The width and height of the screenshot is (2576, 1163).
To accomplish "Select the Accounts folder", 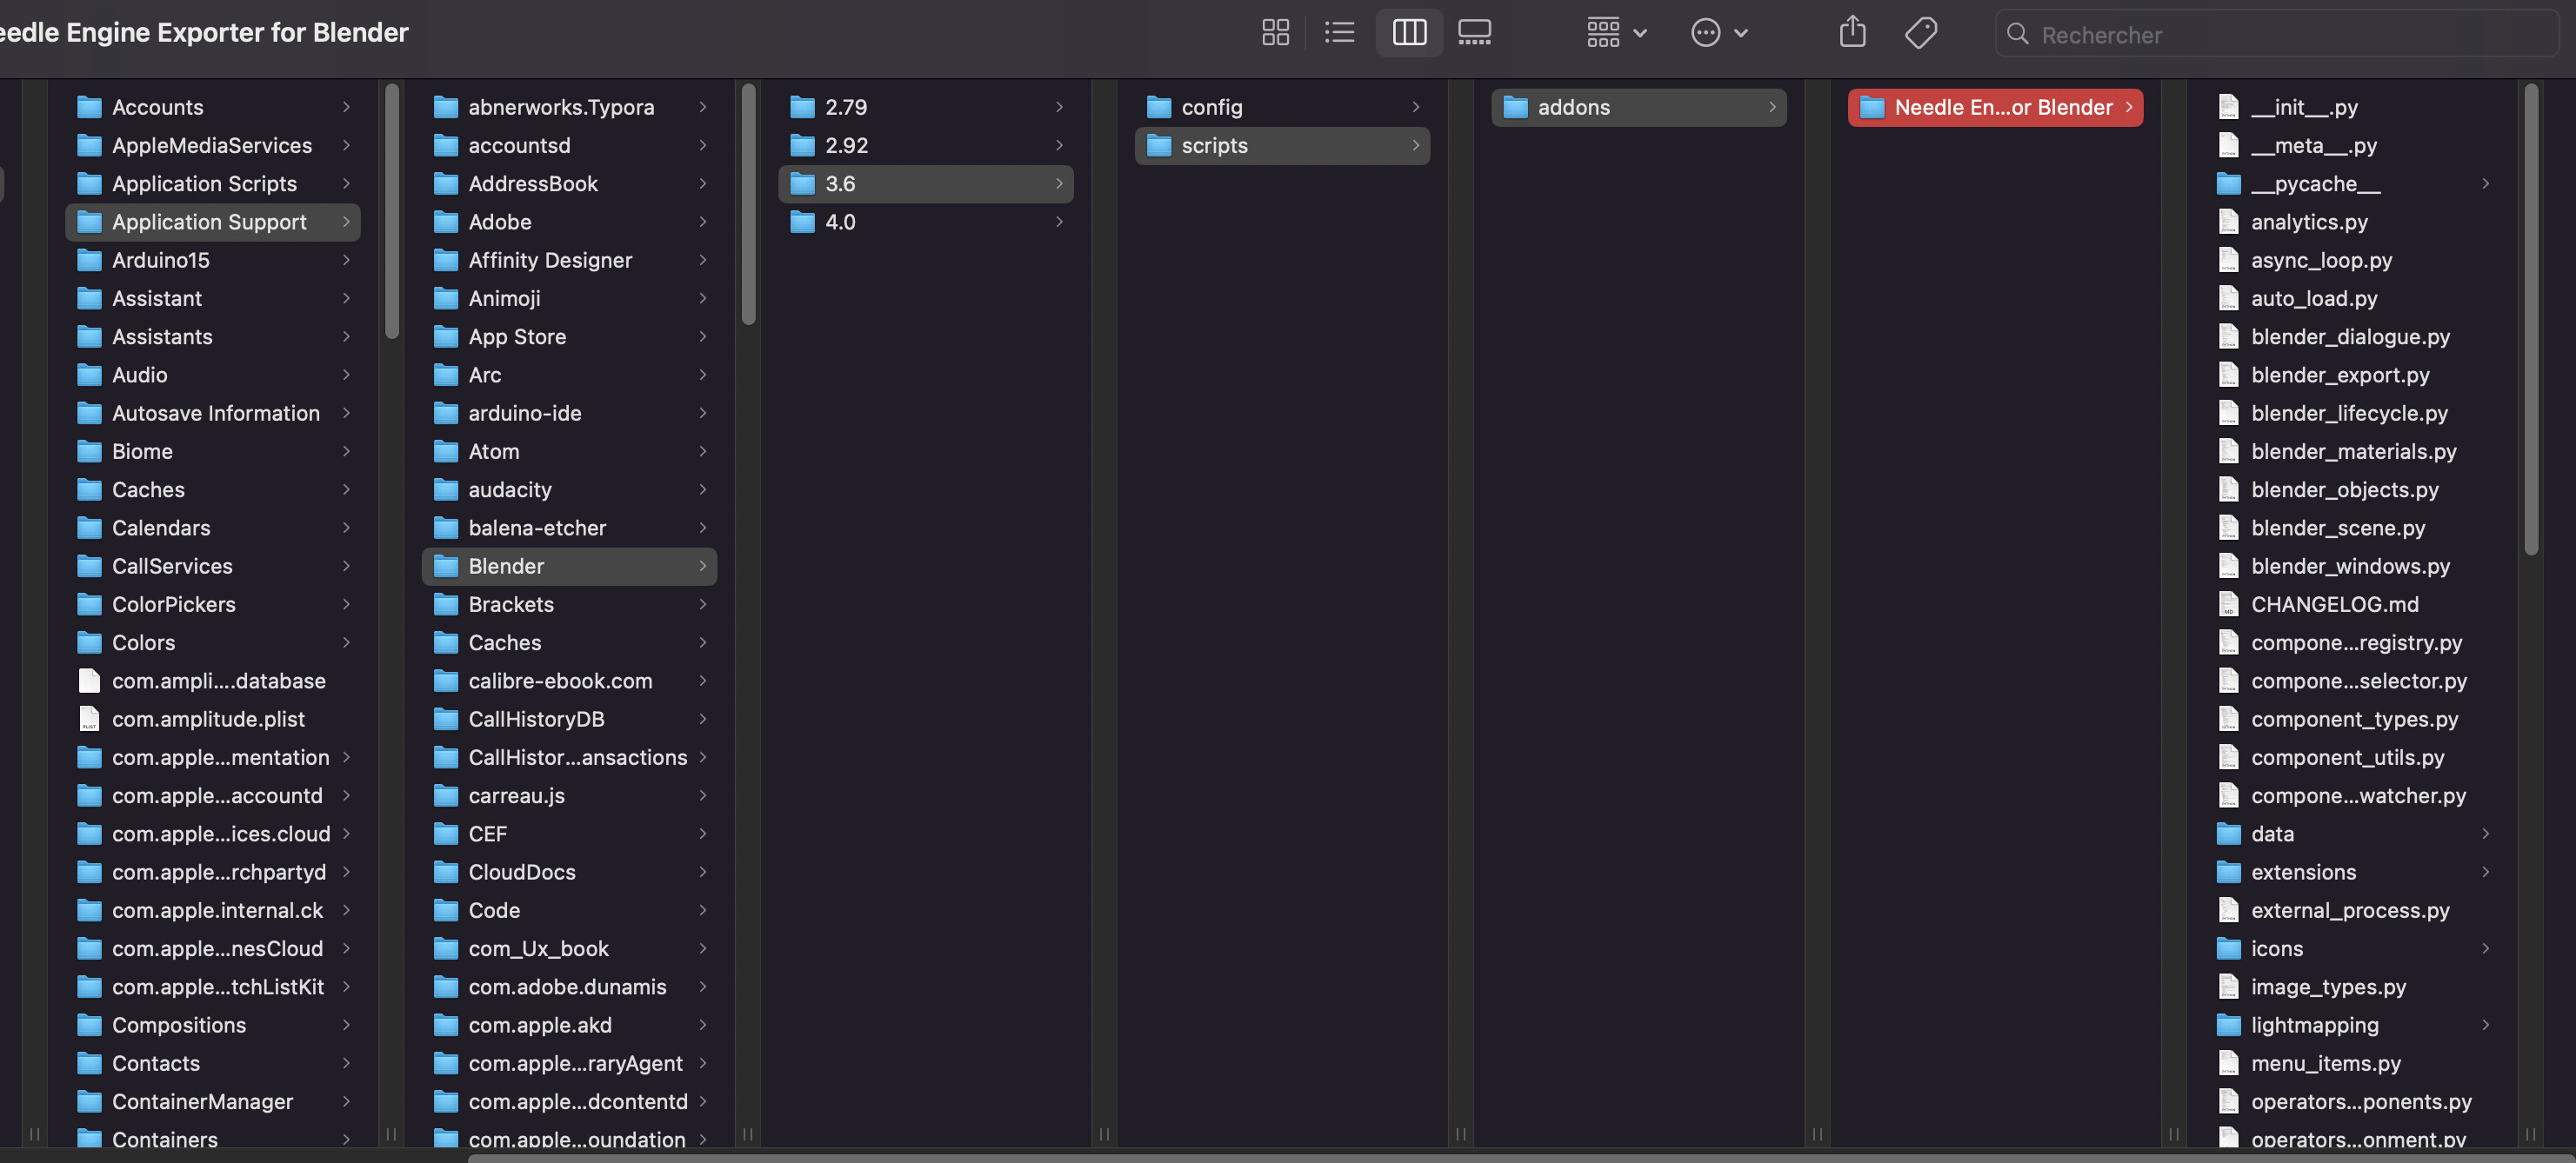I will tap(213, 107).
